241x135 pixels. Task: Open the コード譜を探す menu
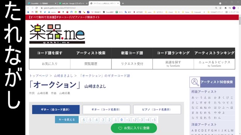pyautogui.click(x=50, y=53)
